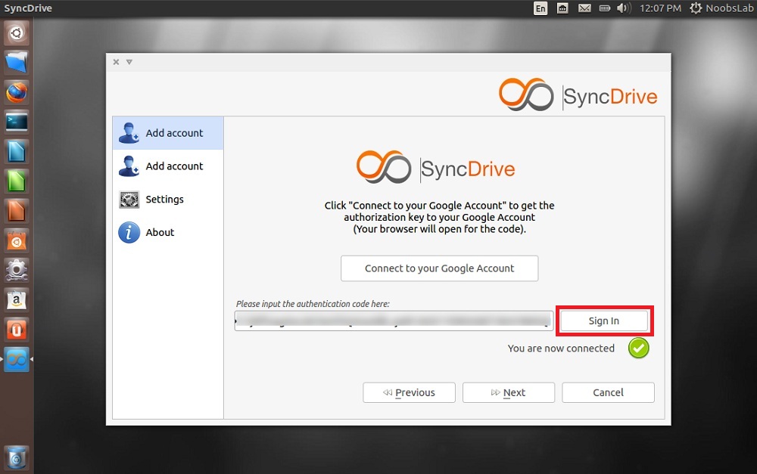Select the highlighted first Add account entry
757x474 pixels.
[168, 133]
